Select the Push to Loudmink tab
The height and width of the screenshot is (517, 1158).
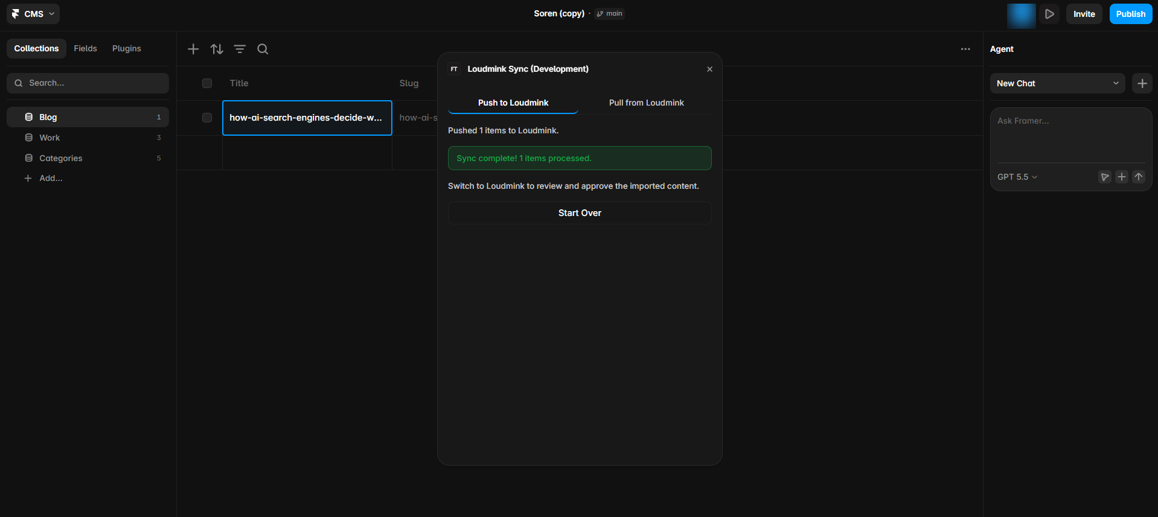point(513,103)
